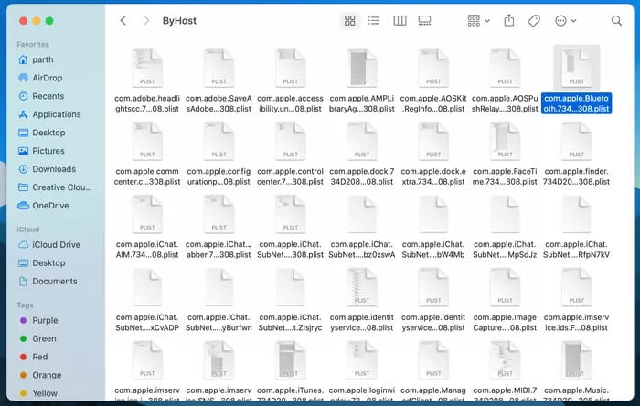Screen dimensions: 640x406
Task: Select com.apple.AMPLibraryAgent plist file icon
Action: click(362, 68)
